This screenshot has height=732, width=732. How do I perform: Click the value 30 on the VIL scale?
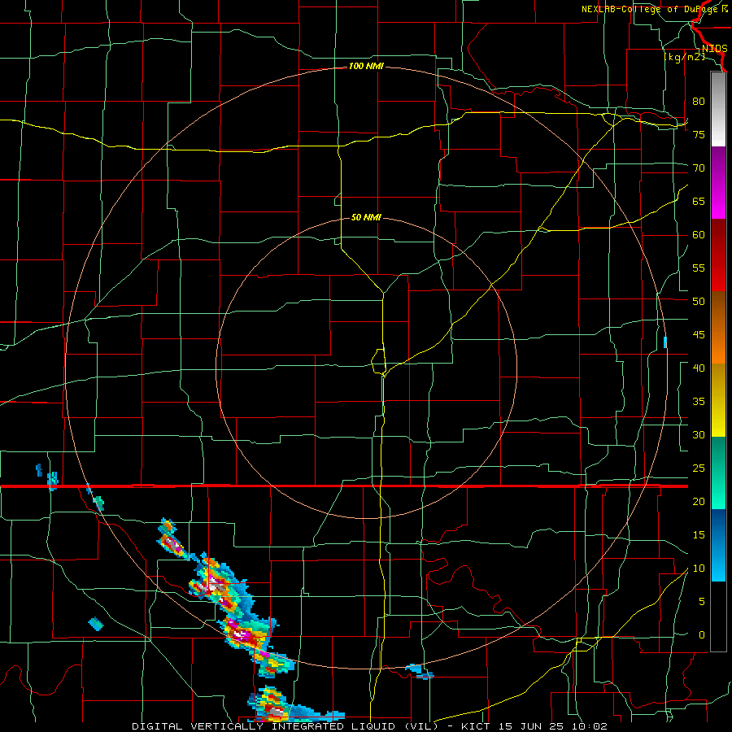click(699, 434)
